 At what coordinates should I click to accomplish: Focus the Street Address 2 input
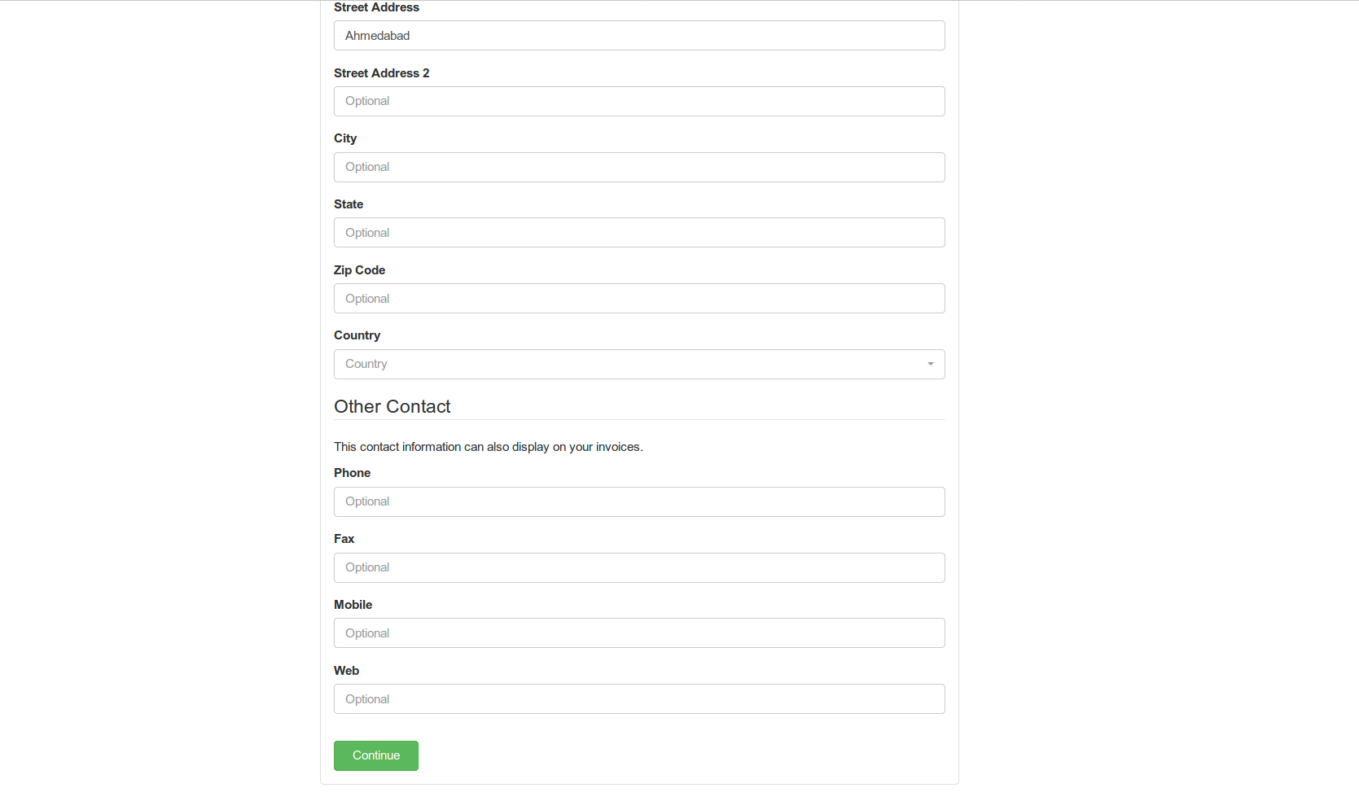click(x=639, y=102)
